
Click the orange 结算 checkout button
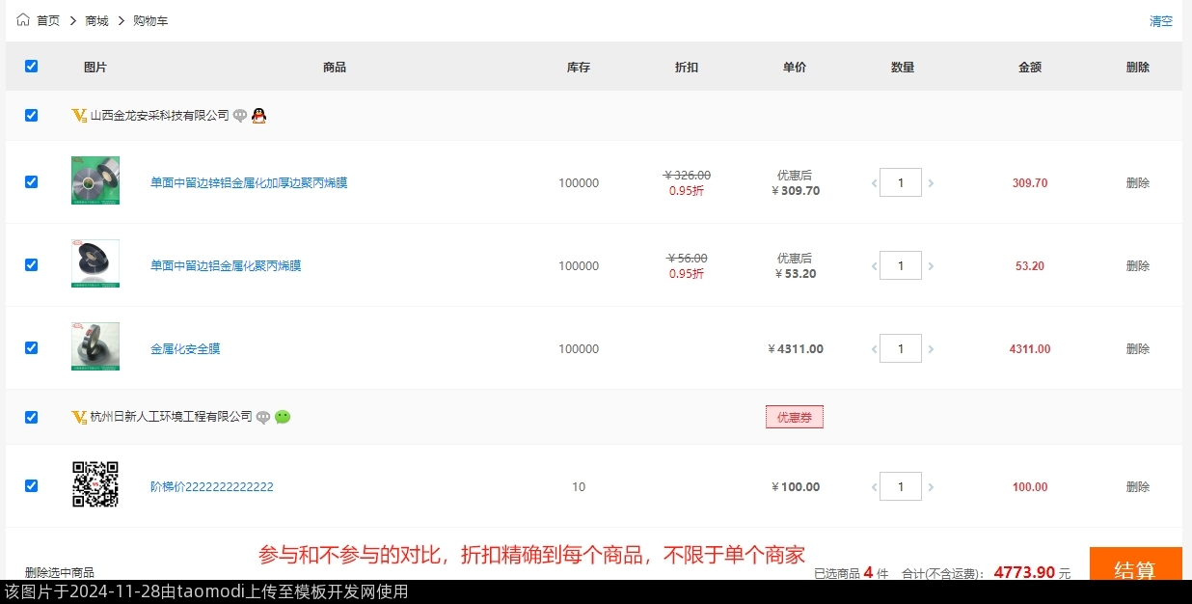tap(1135, 569)
